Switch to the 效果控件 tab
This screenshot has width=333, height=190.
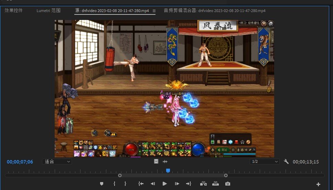14,10
